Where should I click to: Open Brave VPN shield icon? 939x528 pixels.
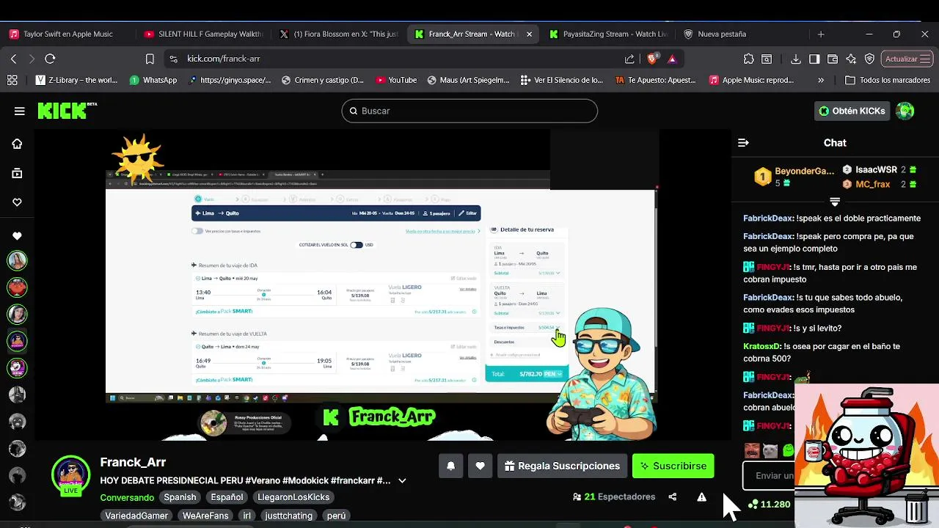pos(869,59)
